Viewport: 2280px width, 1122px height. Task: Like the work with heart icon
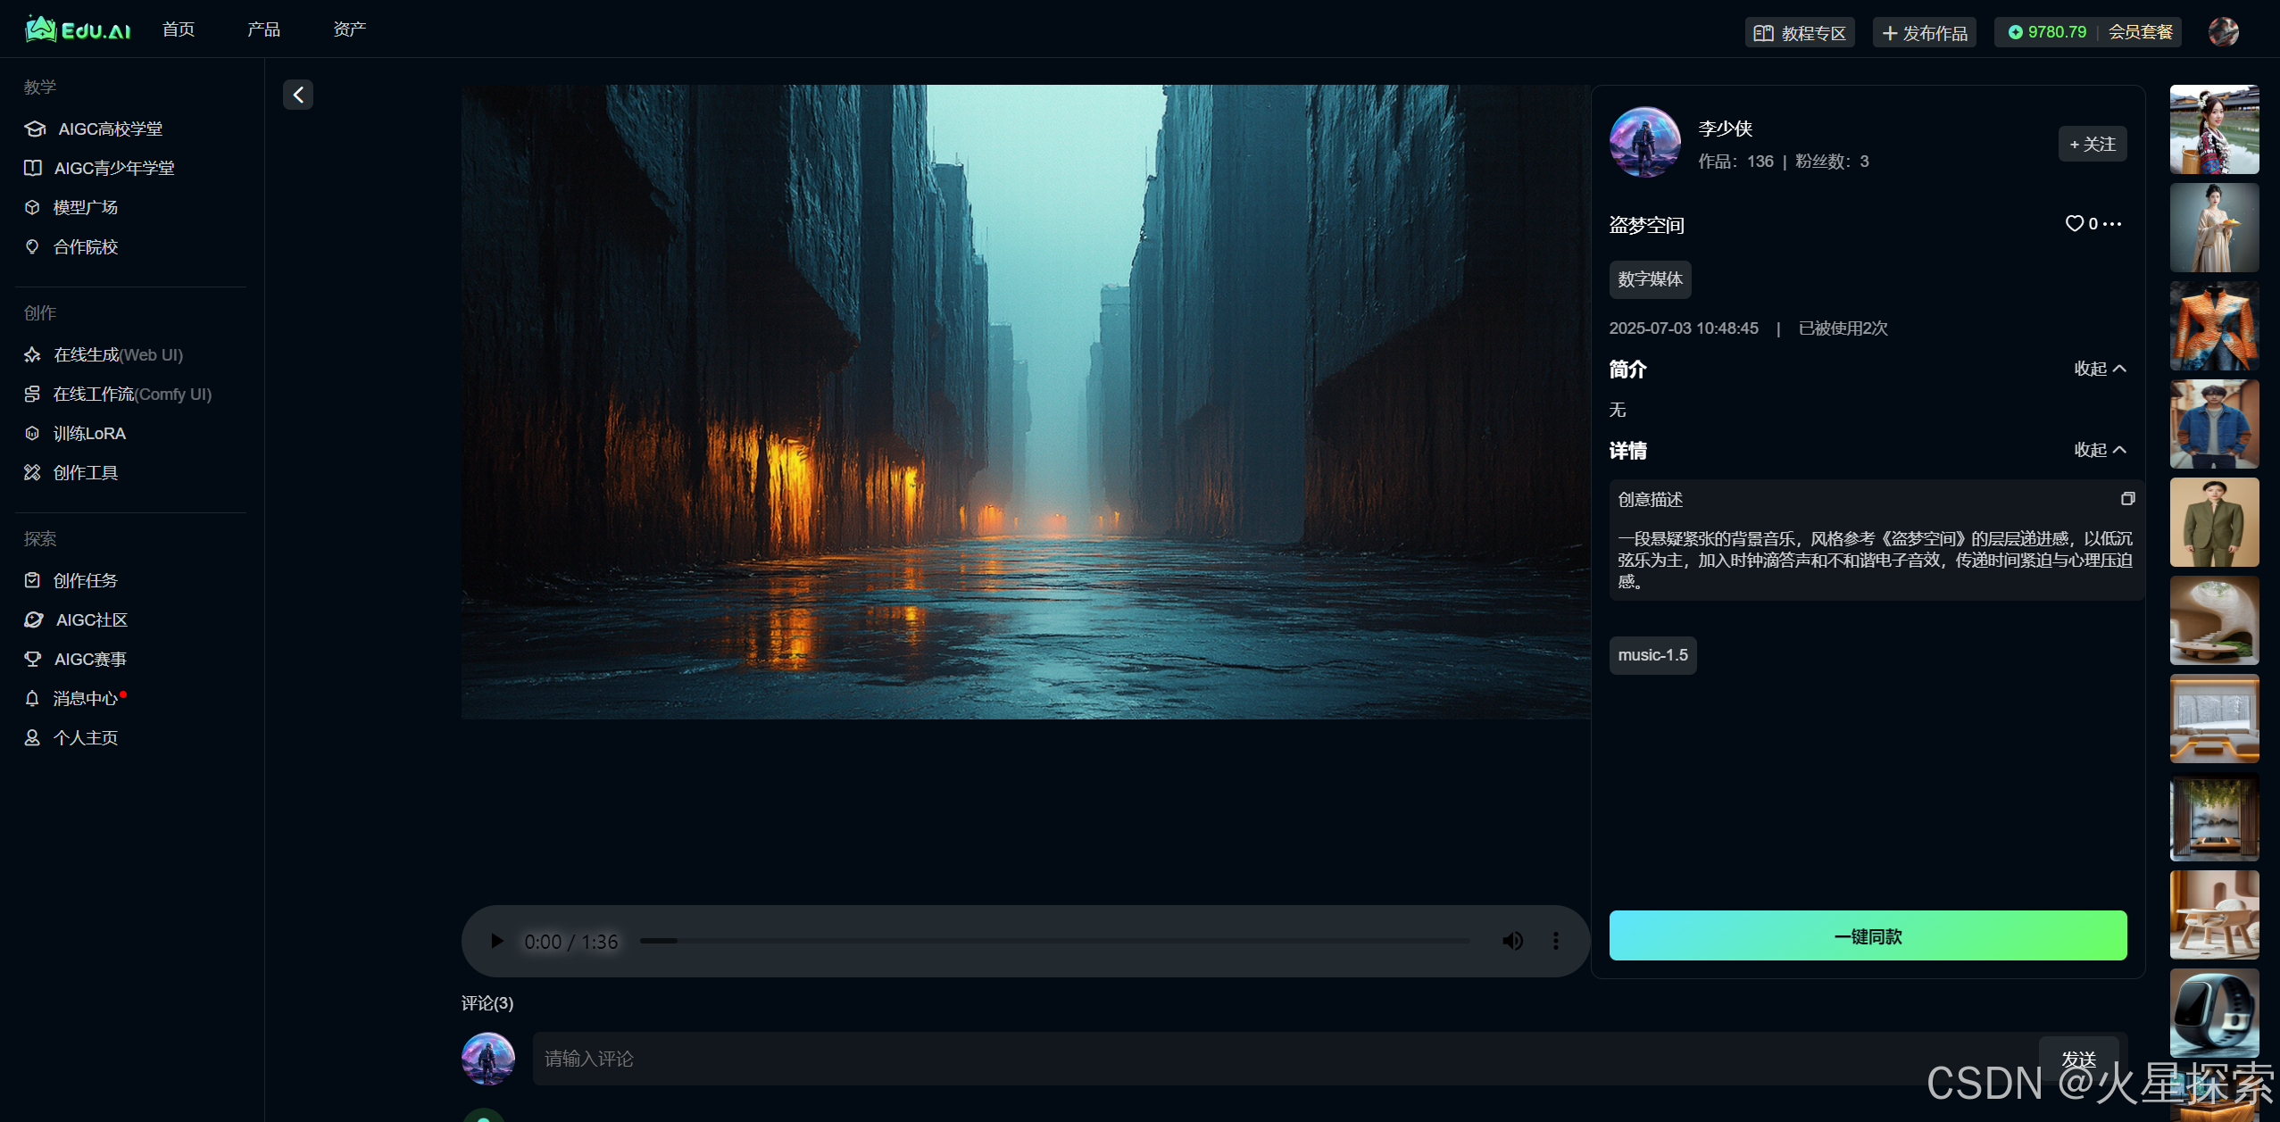(x=2075, y=224)
